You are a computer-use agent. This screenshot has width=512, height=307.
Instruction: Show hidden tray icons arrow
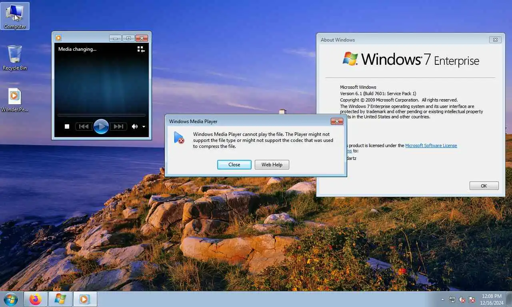pyautogui.click(x=442, y=299)
